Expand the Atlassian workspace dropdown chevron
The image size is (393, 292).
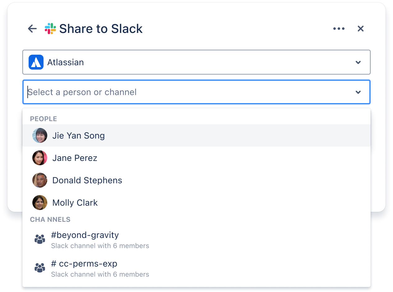(358, 62)
